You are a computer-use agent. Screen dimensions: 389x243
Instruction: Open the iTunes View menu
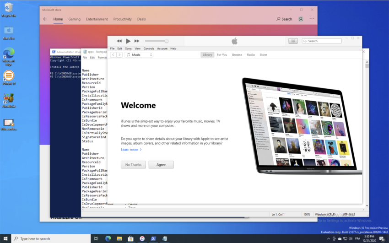(x=137, y=49)
